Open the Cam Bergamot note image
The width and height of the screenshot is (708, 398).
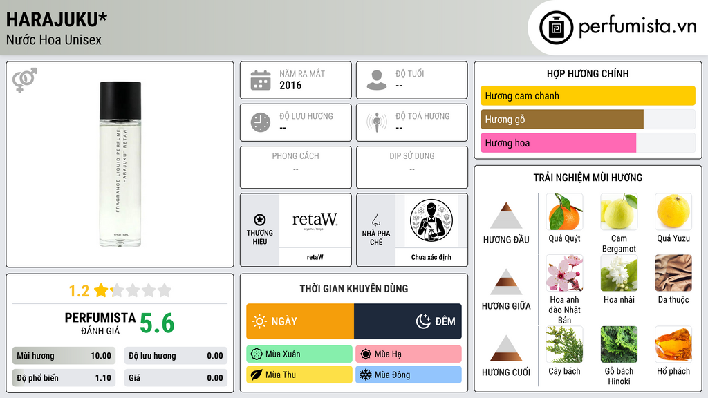point(619,212)
